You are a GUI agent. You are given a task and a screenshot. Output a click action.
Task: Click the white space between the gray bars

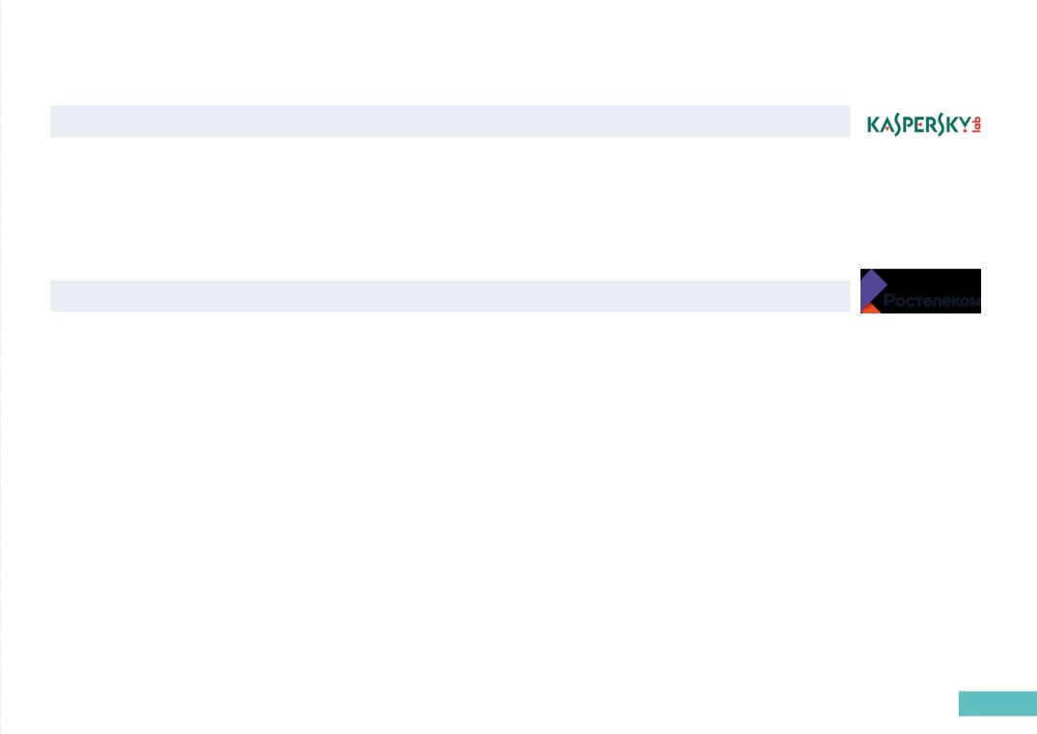tap(450, 208)
